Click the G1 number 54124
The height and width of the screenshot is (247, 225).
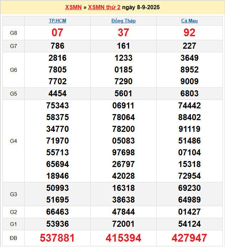(x=189, y=224)
